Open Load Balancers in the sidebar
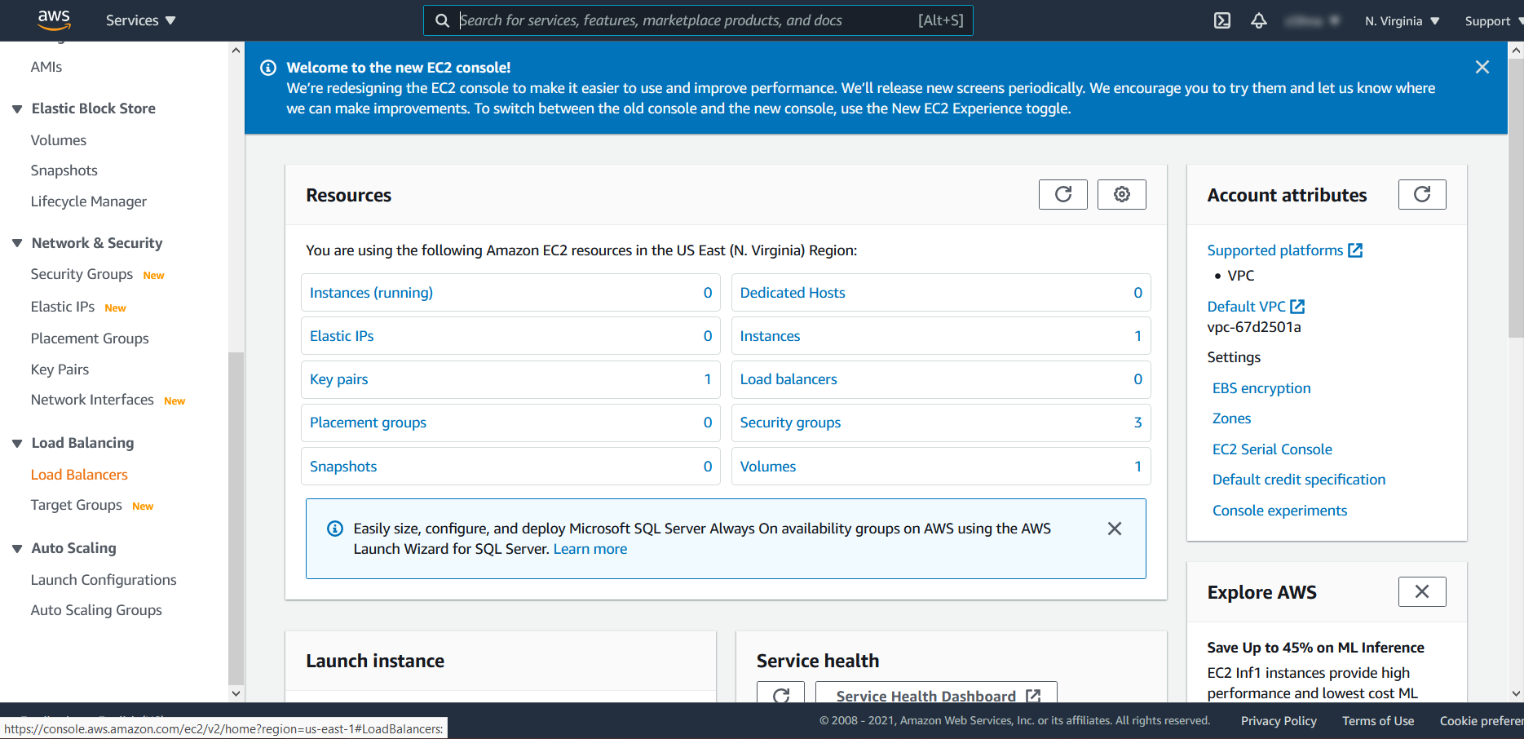This screenshot has width=1524, height=739. click(79, 475)
